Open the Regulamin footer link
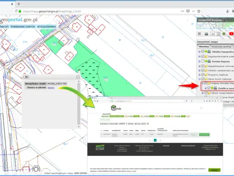The height and width of the screenshot is (176, 234). click(x=166, y=146)
